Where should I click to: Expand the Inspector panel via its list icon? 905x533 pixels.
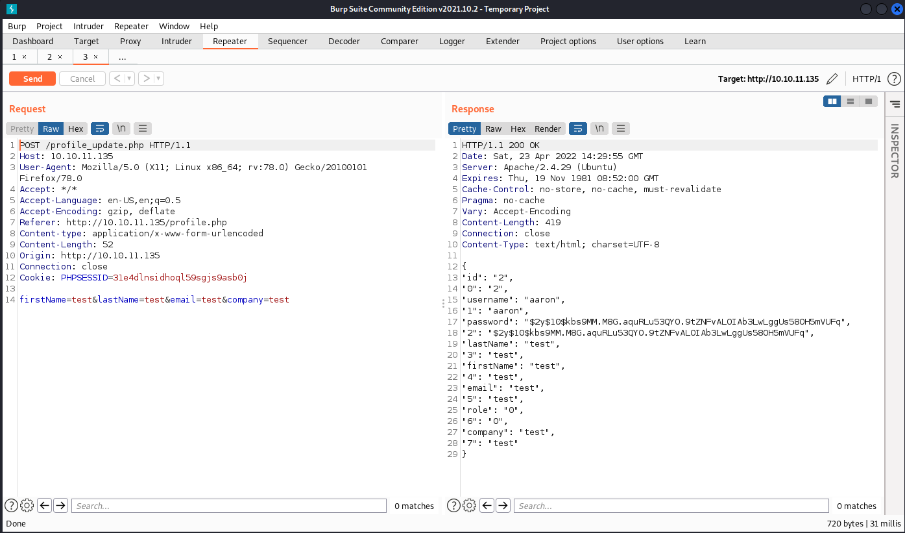[895, 104]
